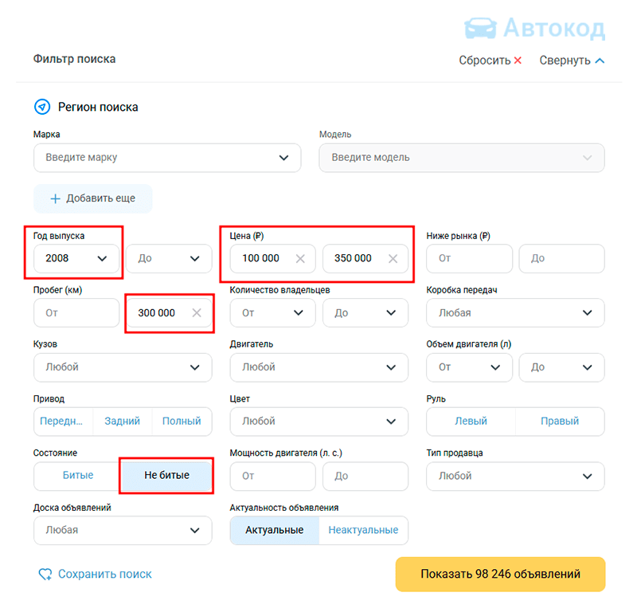Click Сохранить поиск link
Image resolution: width=637 pixels, height=616 pixels.
[x=105, y=574]
